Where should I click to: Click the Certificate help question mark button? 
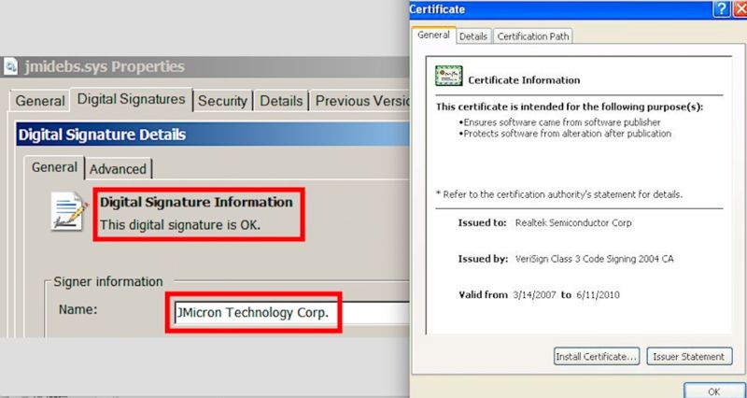721,9
